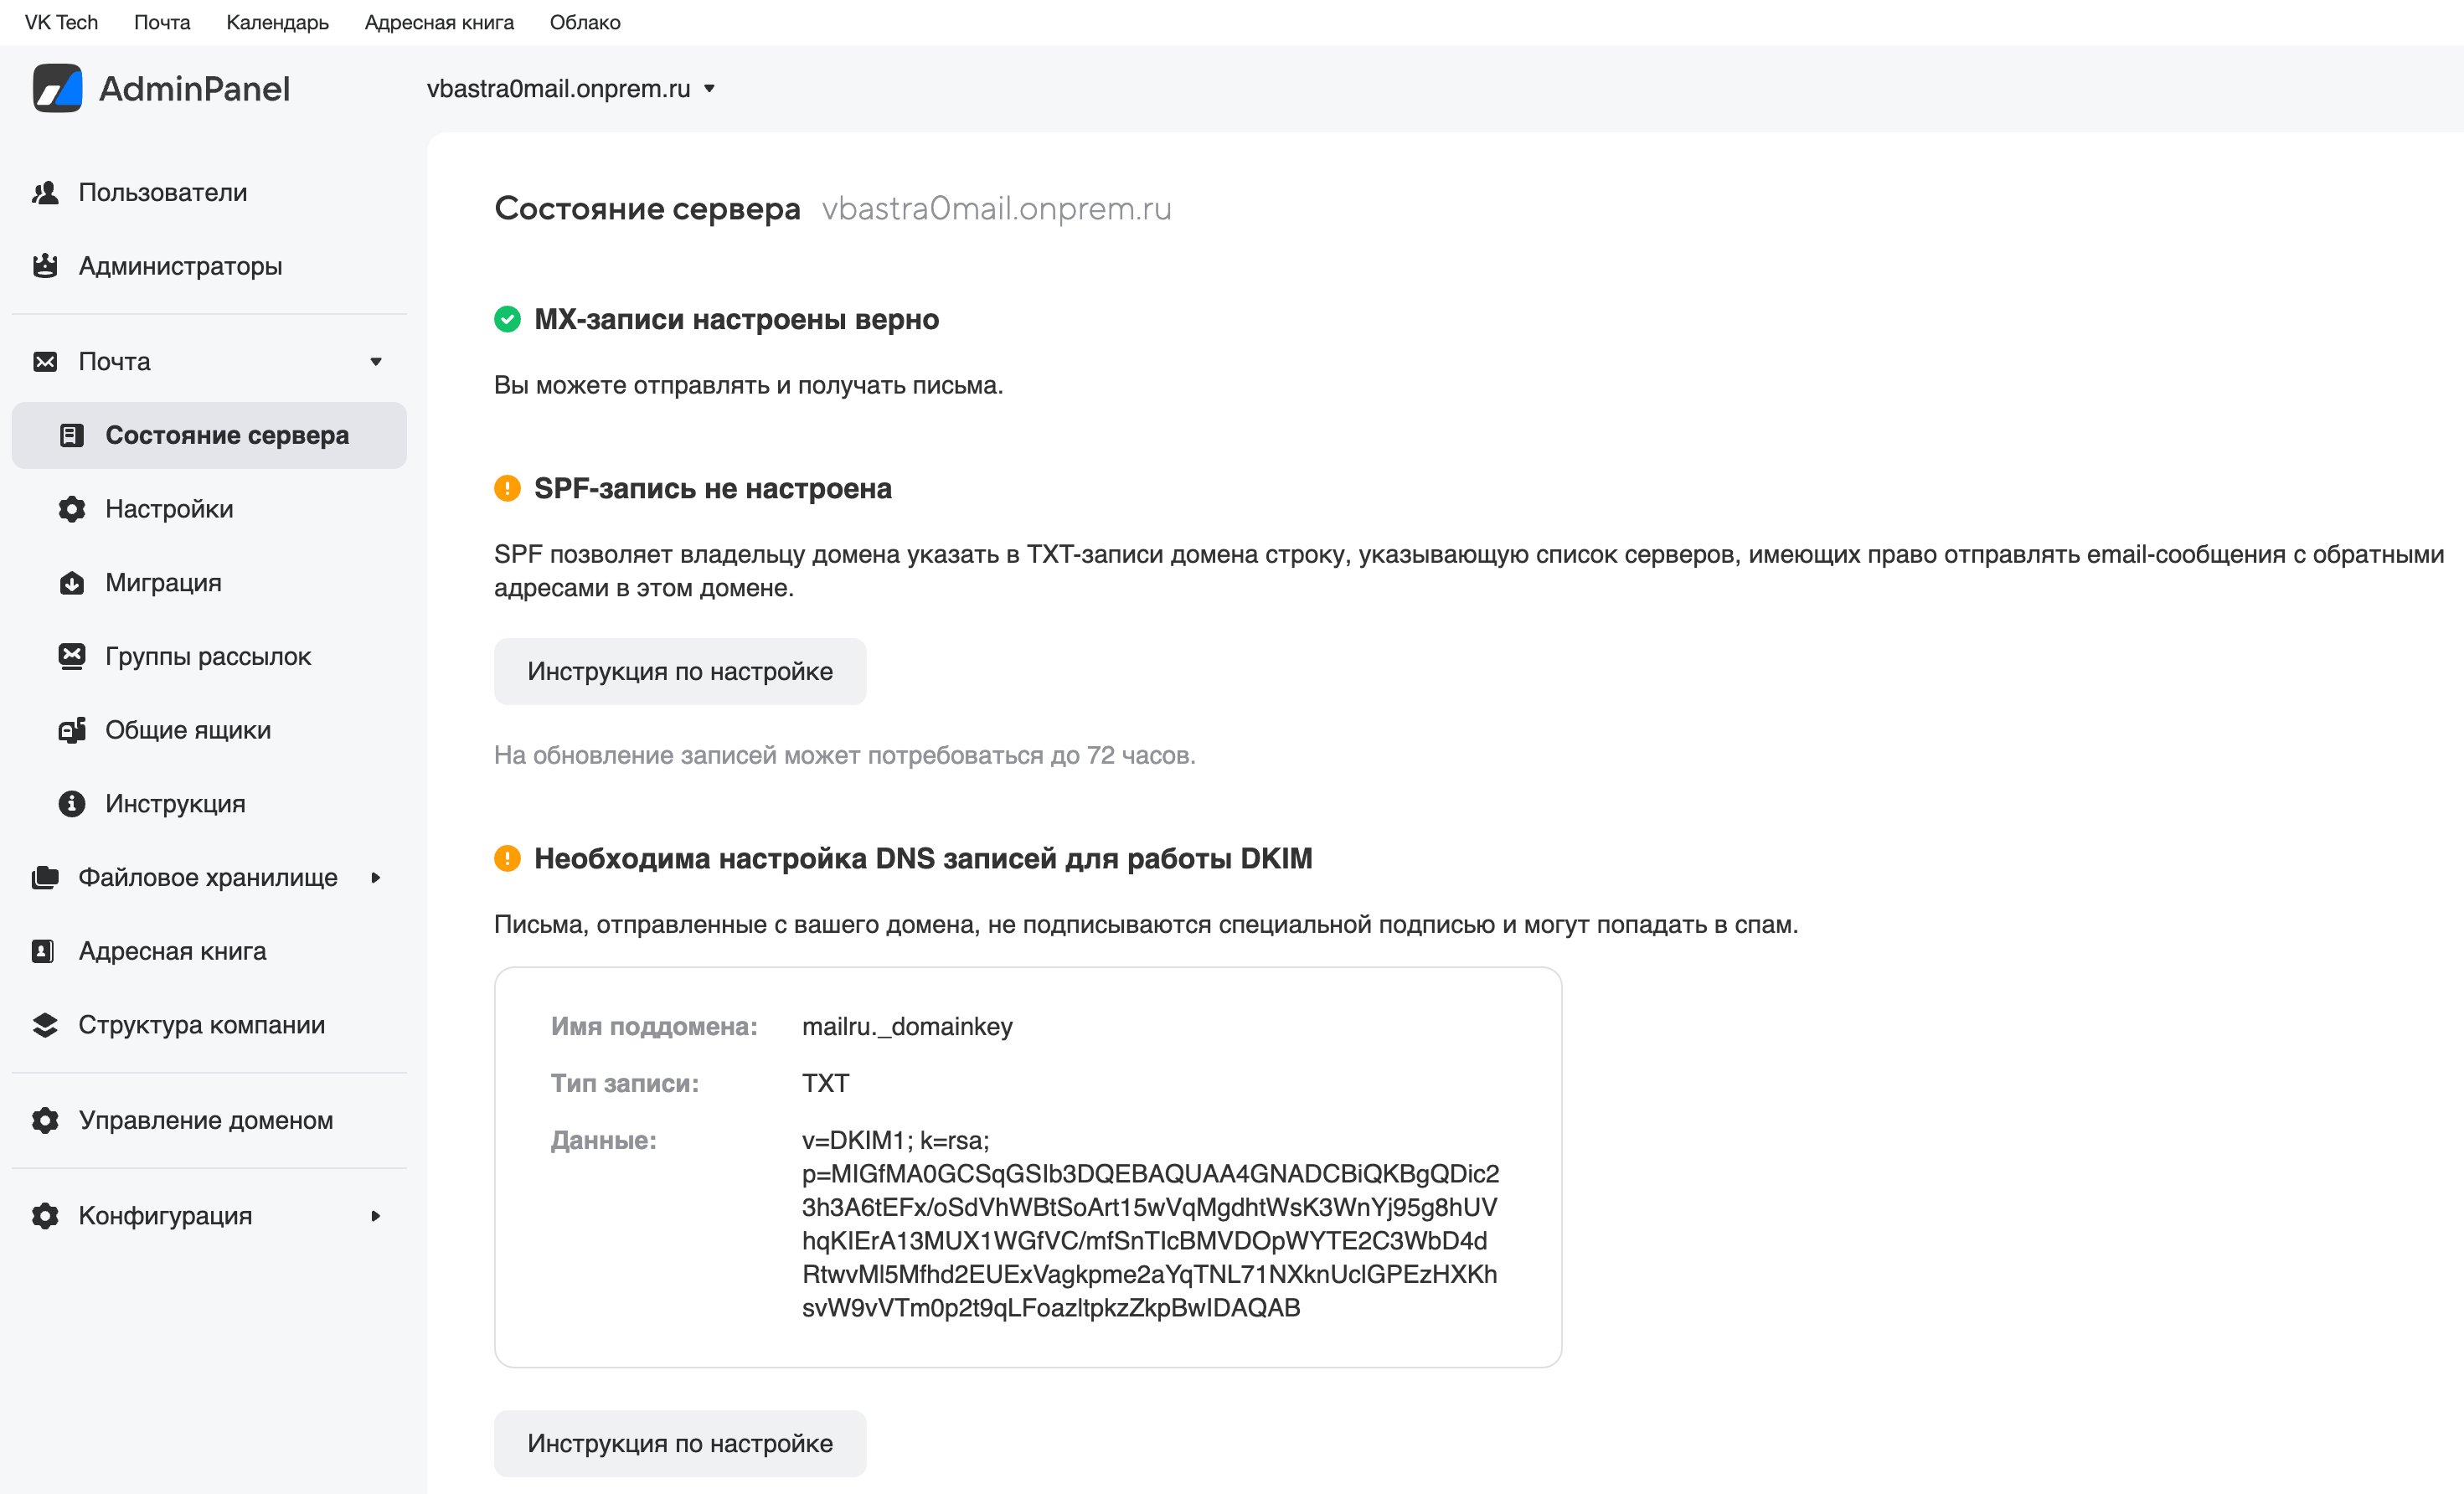
Task: Open Облако in the top menu
Action: pyautogui.click(x=585, y=22)
